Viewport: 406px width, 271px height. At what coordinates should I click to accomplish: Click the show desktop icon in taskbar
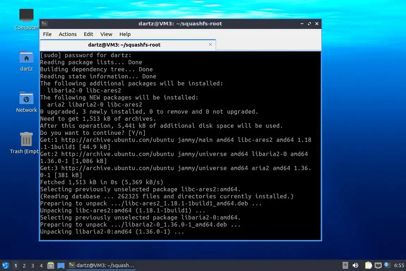pos(61,266)
